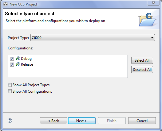Image resolution: width=162 pixels, height=131 pixels.
Task: Select the Release list entry
Action: tap(27, 64)
